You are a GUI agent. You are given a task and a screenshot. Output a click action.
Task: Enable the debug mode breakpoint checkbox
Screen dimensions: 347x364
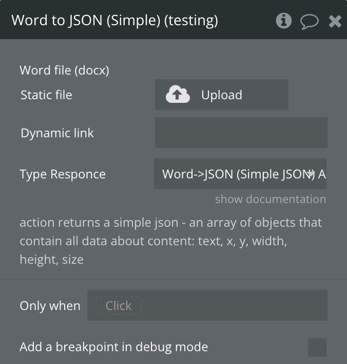click(317, 347)
